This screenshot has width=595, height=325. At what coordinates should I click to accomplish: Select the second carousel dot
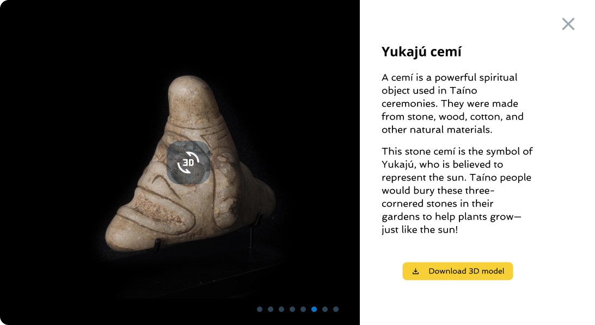coord(271,309)
